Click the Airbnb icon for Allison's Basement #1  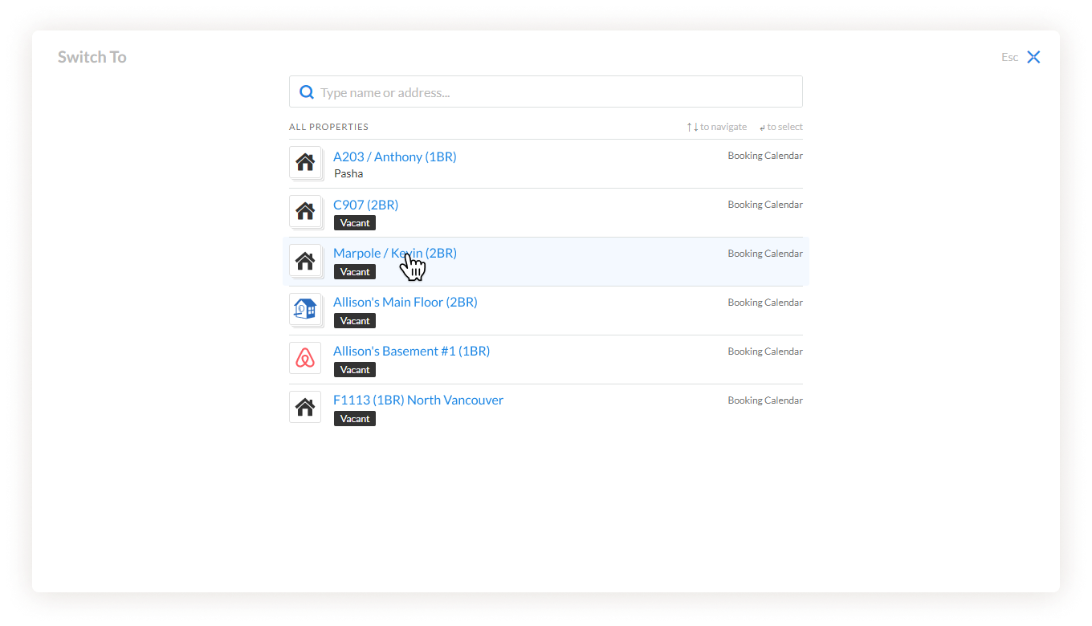click(305, 358)
